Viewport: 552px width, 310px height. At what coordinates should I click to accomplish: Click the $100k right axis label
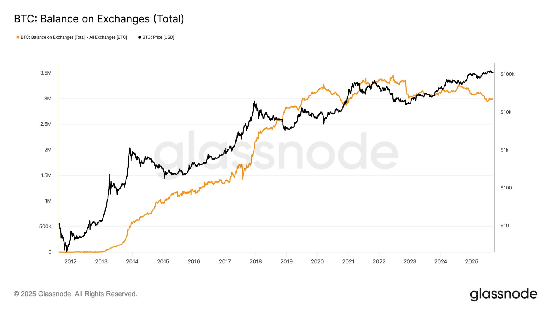click(507, 74)
